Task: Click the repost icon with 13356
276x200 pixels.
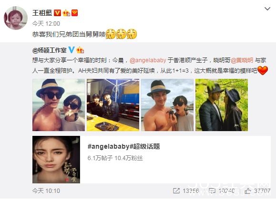Action: (176, 190)
